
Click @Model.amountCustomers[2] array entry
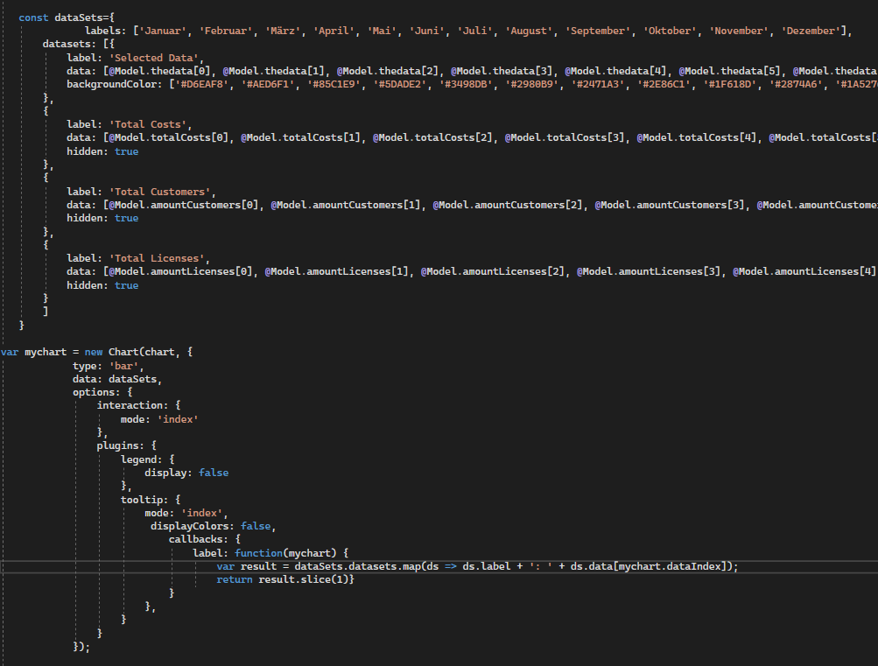(x=508, y=205)
